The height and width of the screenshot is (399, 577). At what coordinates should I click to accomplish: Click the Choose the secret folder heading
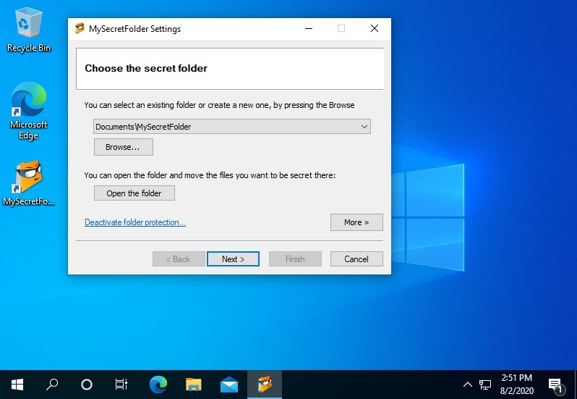click(146, 68)
